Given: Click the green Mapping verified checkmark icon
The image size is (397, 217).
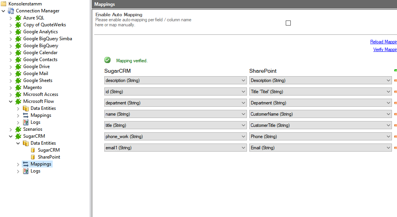Looking at the screenshot, I should click(x=107, y=60).
